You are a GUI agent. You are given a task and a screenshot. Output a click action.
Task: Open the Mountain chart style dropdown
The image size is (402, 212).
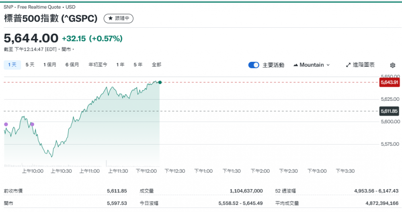tap(312, 65)
